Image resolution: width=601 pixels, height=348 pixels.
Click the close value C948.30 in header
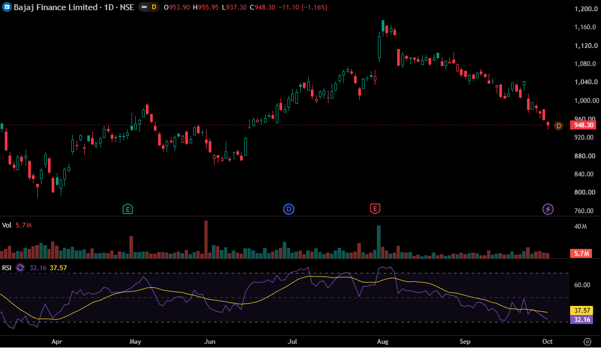(x=262, y=7)
